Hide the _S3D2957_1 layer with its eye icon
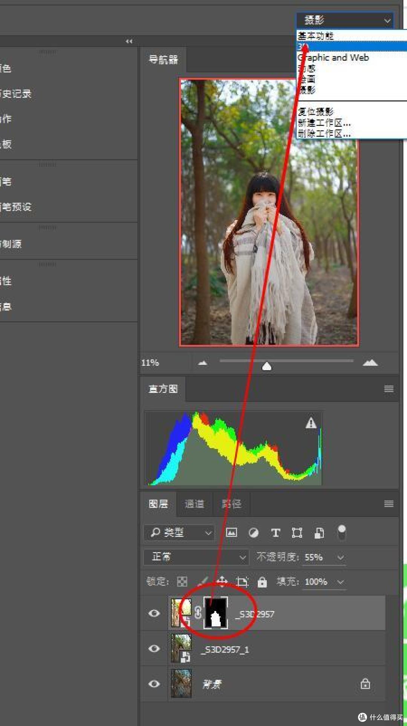The image size is (407, 726). tap(154, 649)
